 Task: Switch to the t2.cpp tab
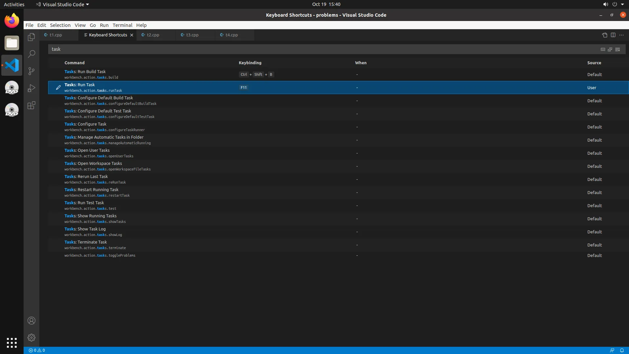point(156,35)
